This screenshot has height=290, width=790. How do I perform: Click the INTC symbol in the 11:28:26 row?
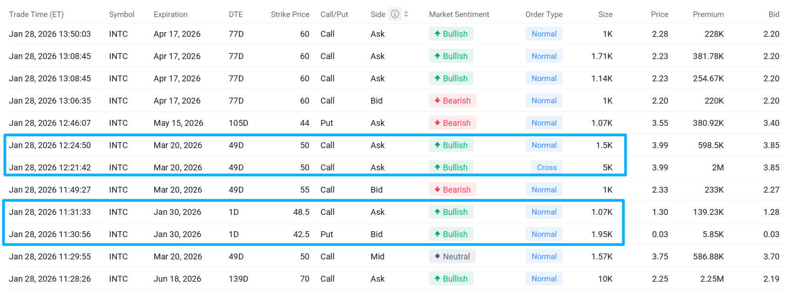118,279
